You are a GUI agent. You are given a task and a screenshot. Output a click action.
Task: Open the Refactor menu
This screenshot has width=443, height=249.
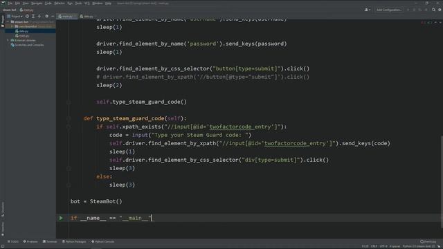60,3
